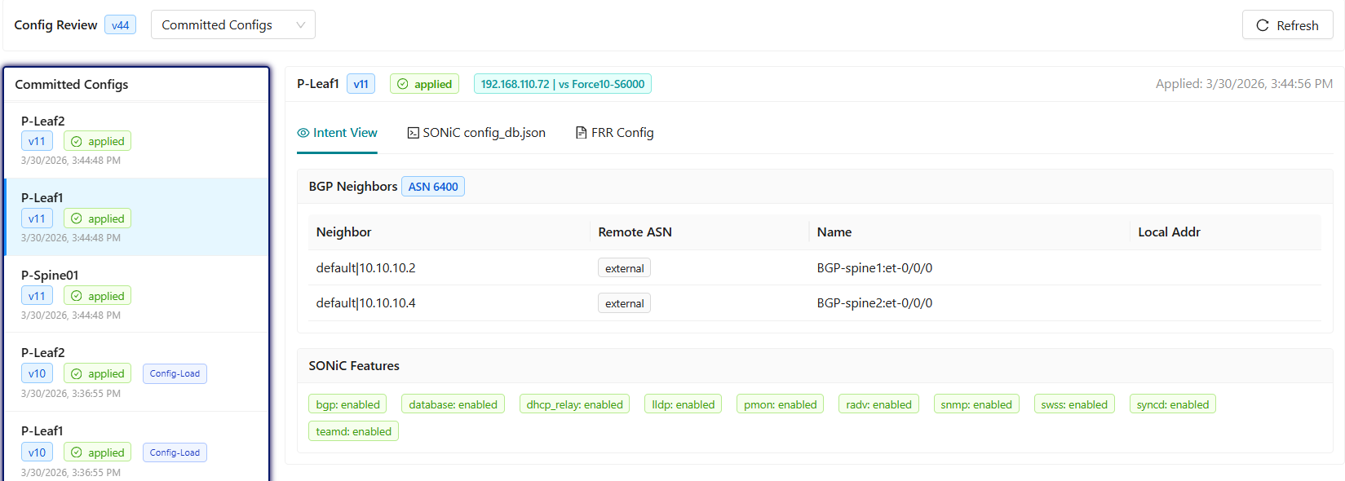Click the chevron arrow of Committed Configs selector

tap(301, 25)
